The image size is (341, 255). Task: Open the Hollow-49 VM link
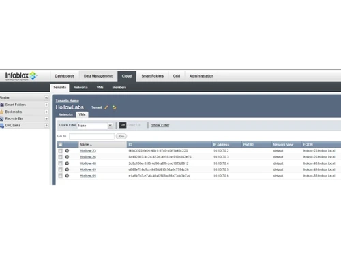pos(88,169)
